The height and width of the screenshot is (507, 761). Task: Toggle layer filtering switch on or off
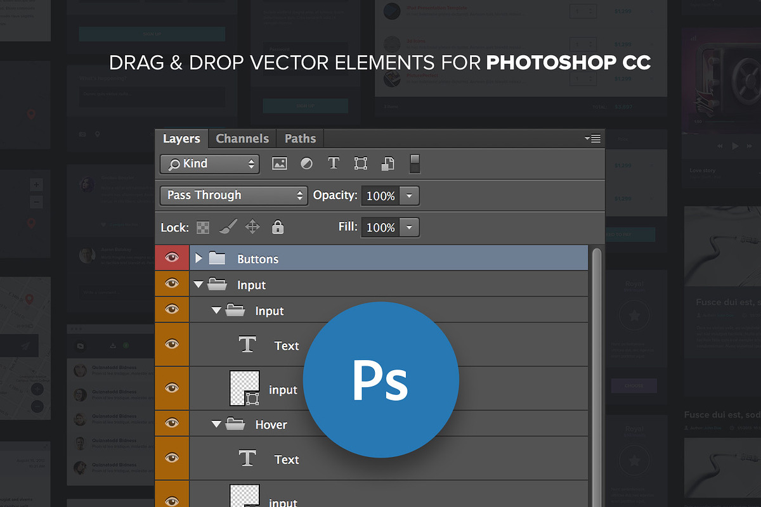click(x=415, y=164)
